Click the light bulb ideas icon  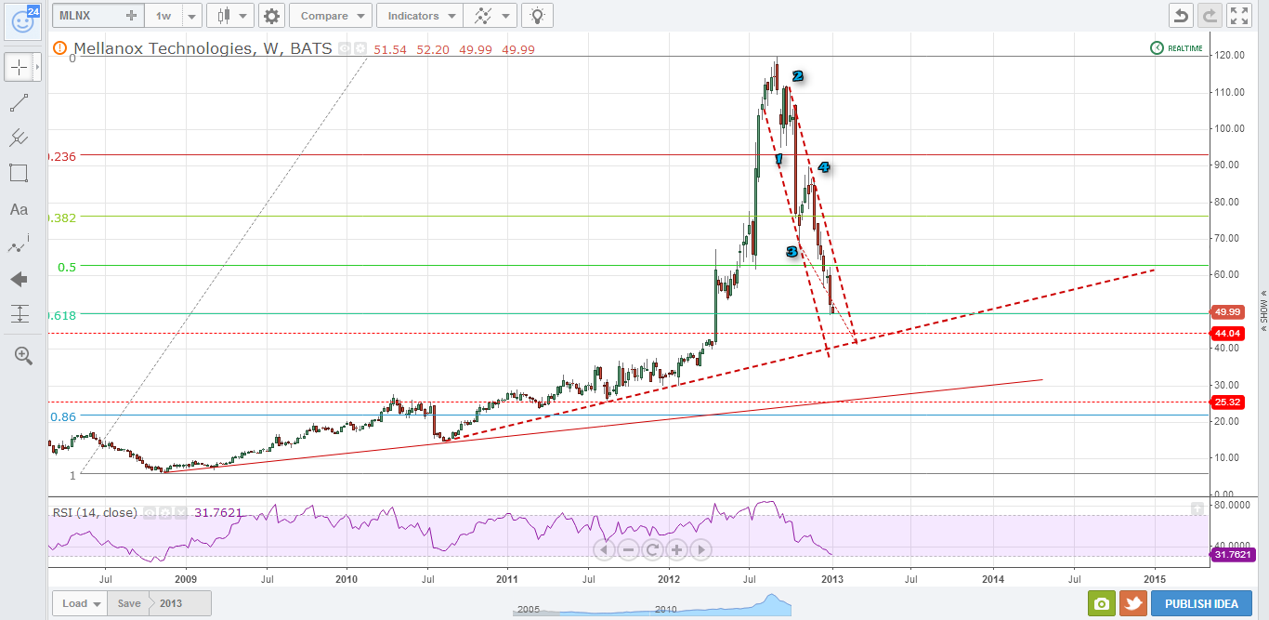click(537, 16)
